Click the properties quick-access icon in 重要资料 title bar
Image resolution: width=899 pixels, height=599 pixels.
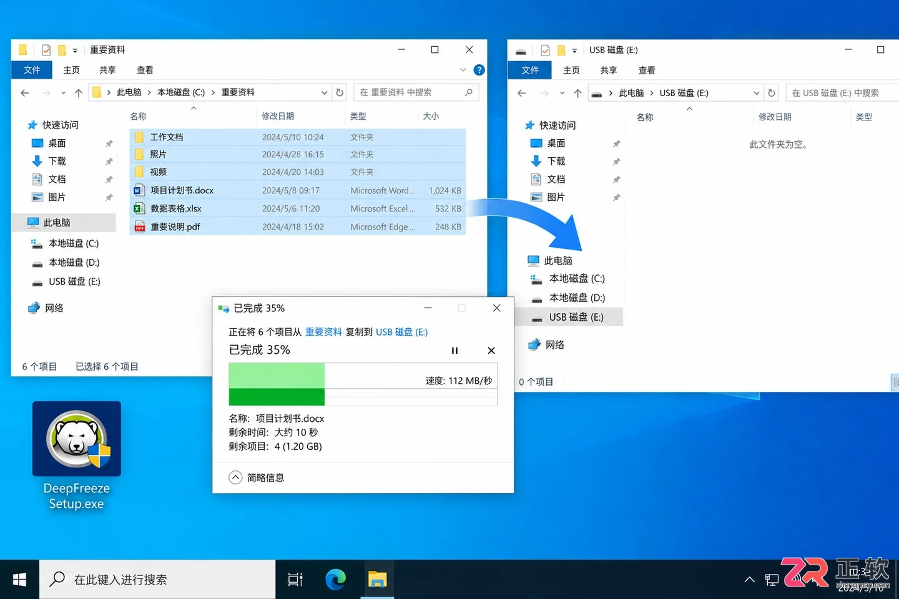[x=46, y=50]
